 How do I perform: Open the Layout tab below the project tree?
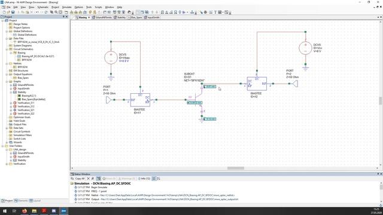pyautogui.click(x=35, y=201)
